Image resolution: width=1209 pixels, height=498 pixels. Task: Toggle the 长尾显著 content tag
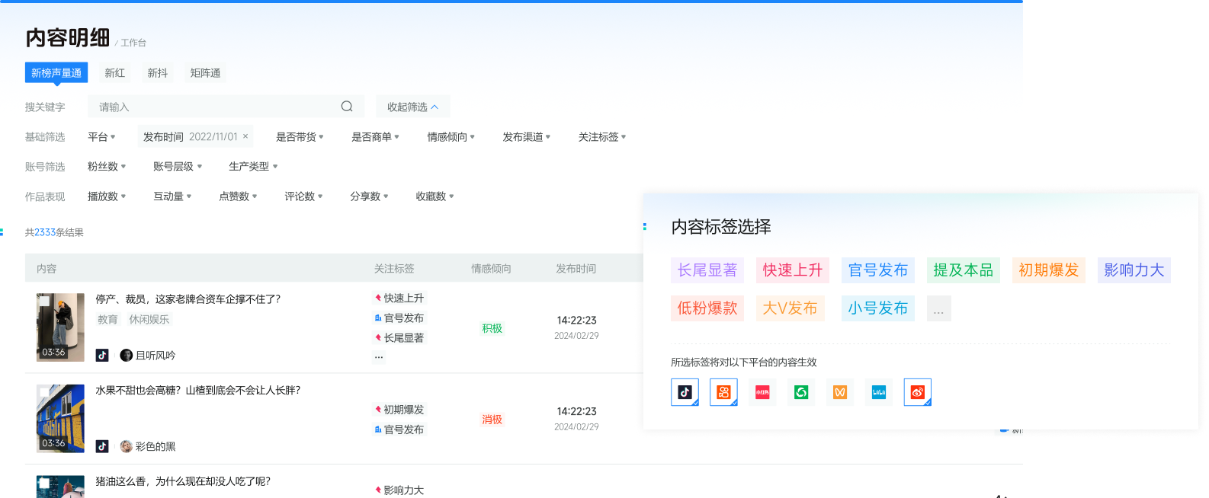[x=707, y=270]
